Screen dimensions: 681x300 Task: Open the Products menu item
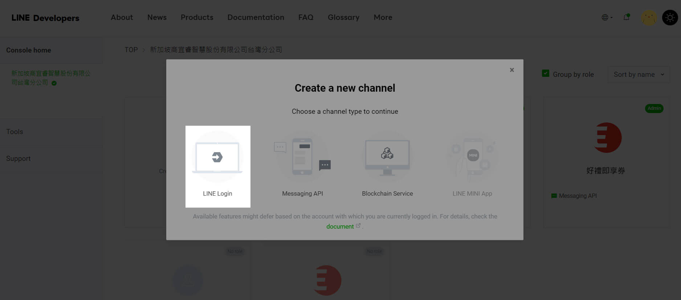[x=197, y=17]
